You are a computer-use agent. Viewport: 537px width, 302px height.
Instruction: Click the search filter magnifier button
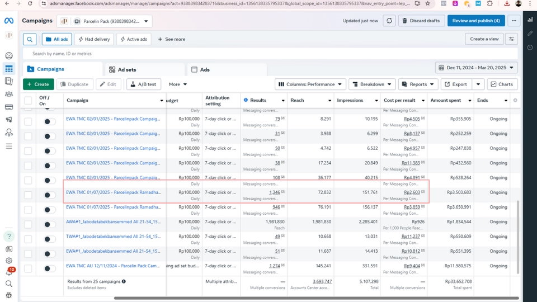(30, 39)
